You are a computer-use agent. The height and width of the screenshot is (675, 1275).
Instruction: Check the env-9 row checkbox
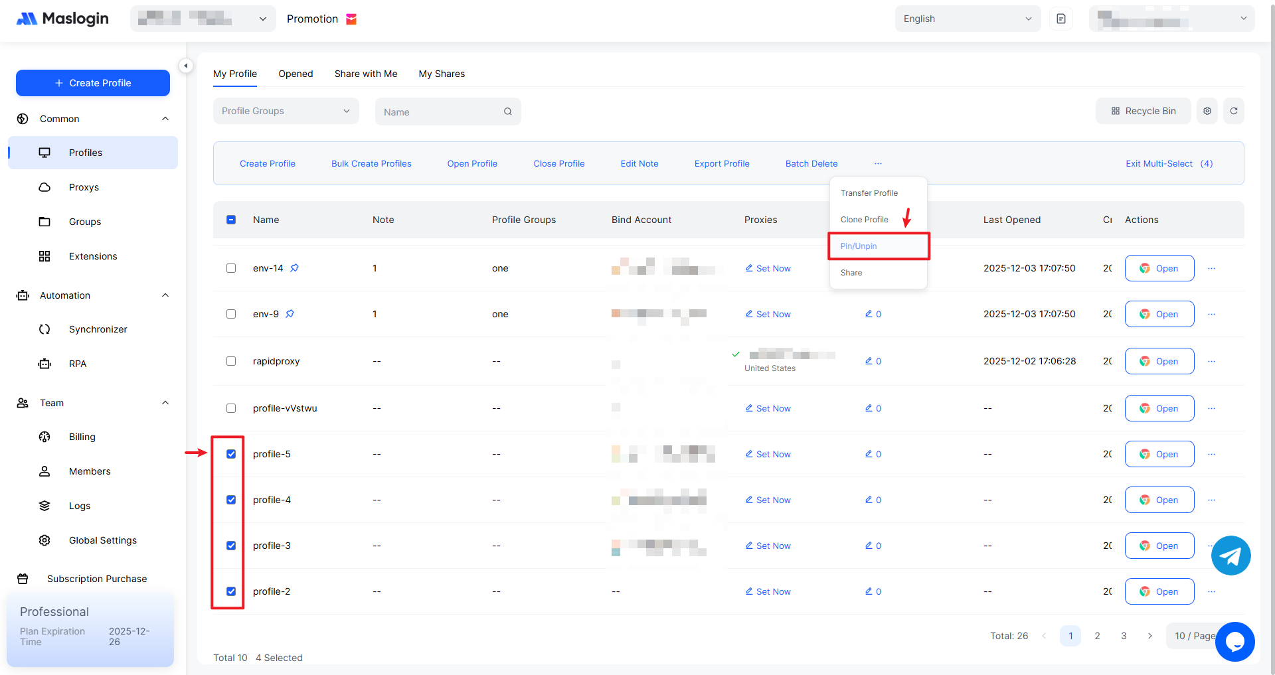[231, 314]
